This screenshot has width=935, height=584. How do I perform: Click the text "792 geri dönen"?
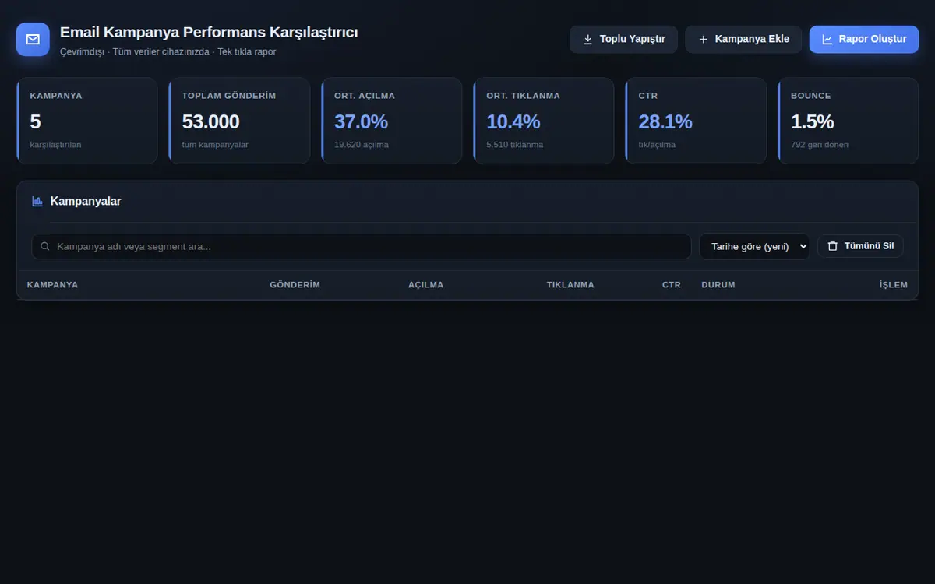coord(820,145)
